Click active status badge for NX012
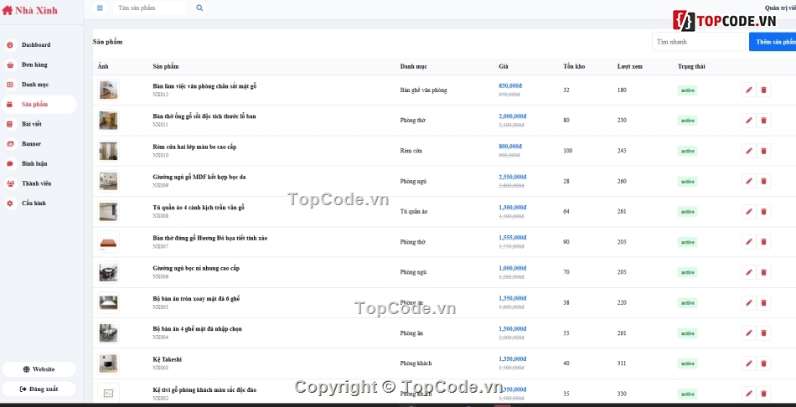 pyautogui.click(x=687, y=90)
